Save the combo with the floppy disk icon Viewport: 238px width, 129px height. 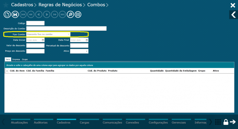15,15
